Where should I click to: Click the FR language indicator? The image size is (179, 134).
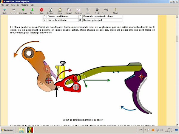coord(141,130)
